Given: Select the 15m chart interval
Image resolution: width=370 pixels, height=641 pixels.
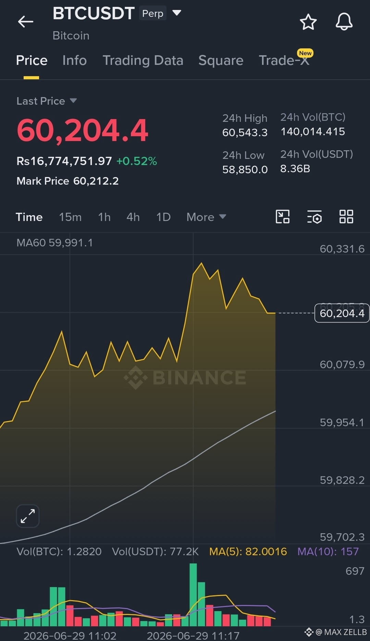Looking at the screenshot, I should click(x=70, y=217).
